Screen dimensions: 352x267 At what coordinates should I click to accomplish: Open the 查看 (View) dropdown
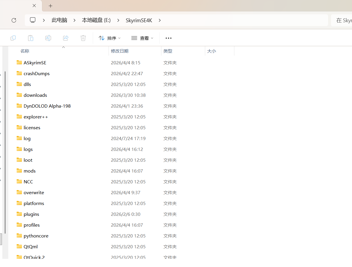point(142,38)
